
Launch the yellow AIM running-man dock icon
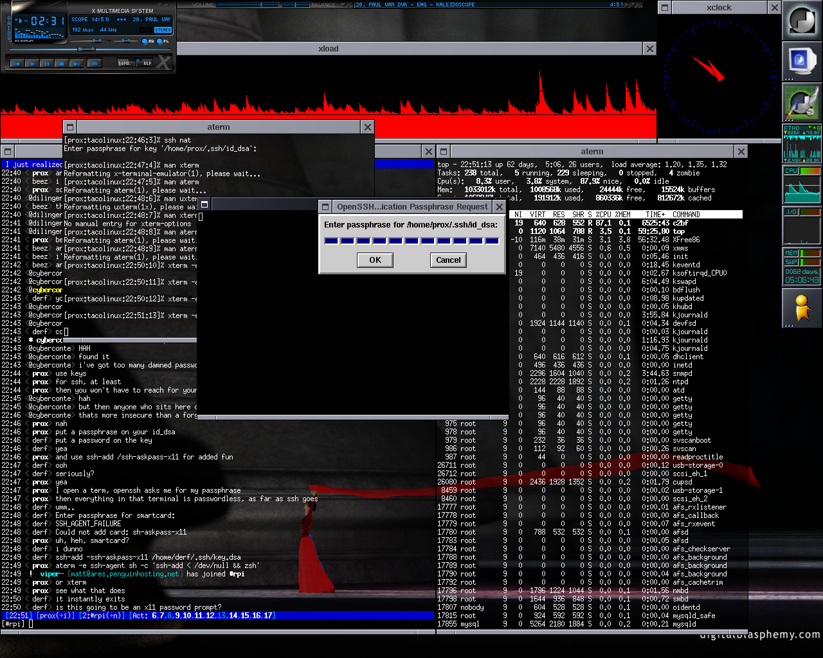802,308
